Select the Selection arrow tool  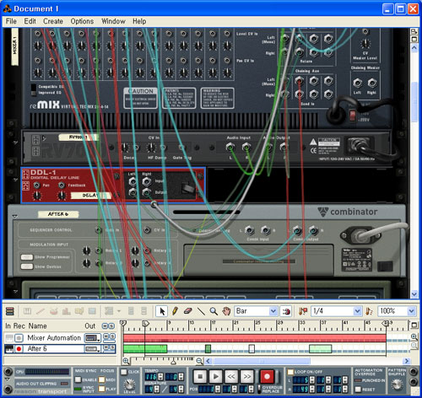point(162,311)
